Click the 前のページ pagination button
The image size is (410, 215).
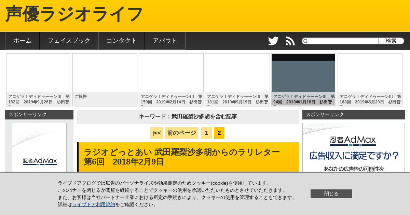pyautogui.click(x=181, y=133)
